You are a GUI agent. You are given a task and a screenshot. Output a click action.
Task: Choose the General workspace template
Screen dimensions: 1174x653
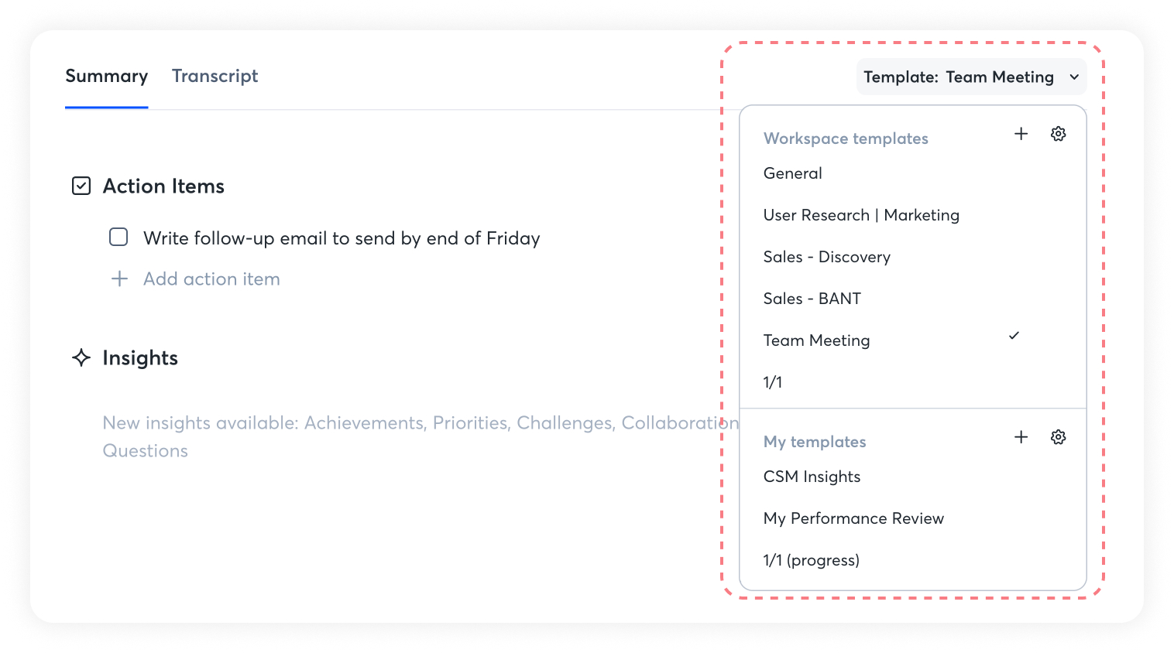(x=792, y=173)
